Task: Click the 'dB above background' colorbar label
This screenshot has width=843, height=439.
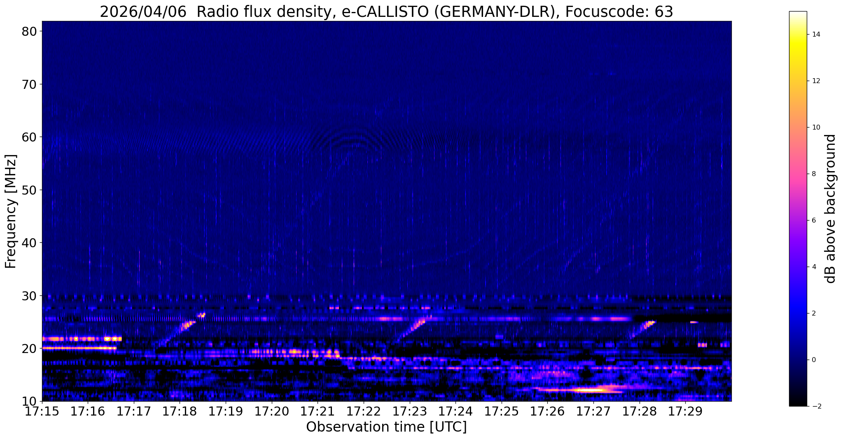Action: 830,209
